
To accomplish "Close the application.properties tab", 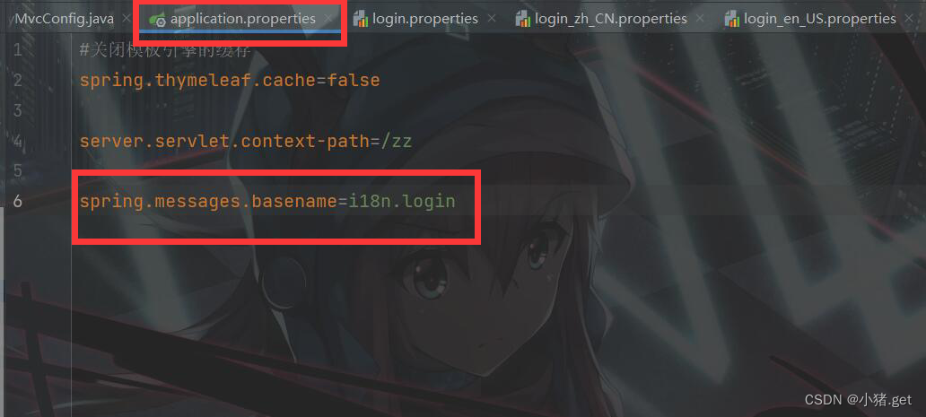I will (x=328, y=19).
